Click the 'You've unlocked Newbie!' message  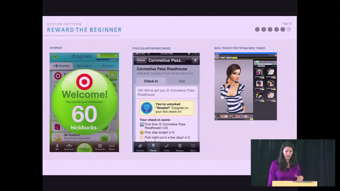(x=172, y=108)
